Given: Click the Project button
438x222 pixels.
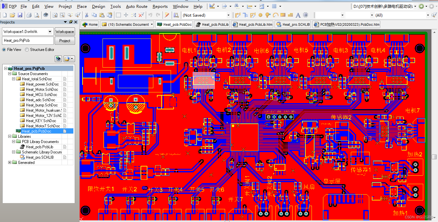Looking at the screenshot, I should pyautogui.click(x=65, y=40).
